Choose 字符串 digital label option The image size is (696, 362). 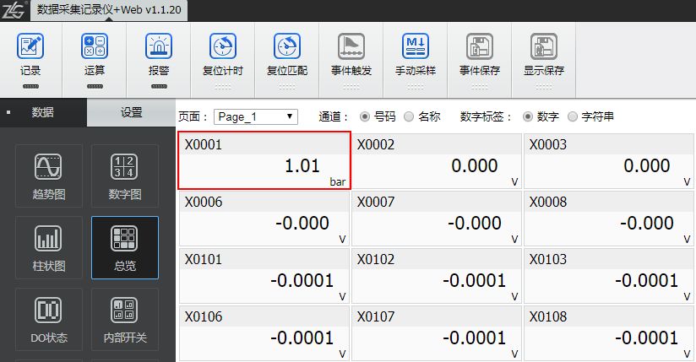click(x=574, y=116)
